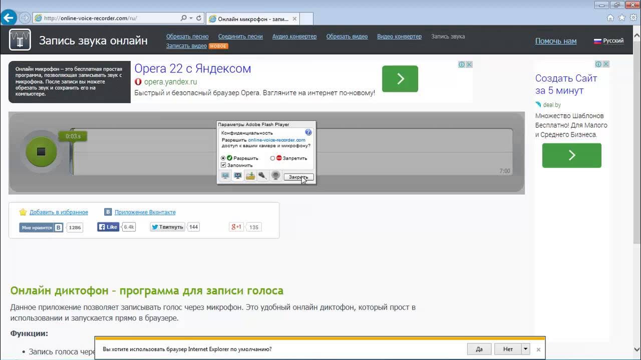Open the browser Tools gear icon
641x360 pixels.
633,17
